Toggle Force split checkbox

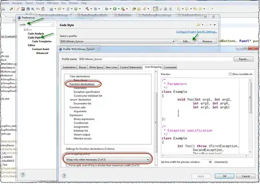point(67,165)
